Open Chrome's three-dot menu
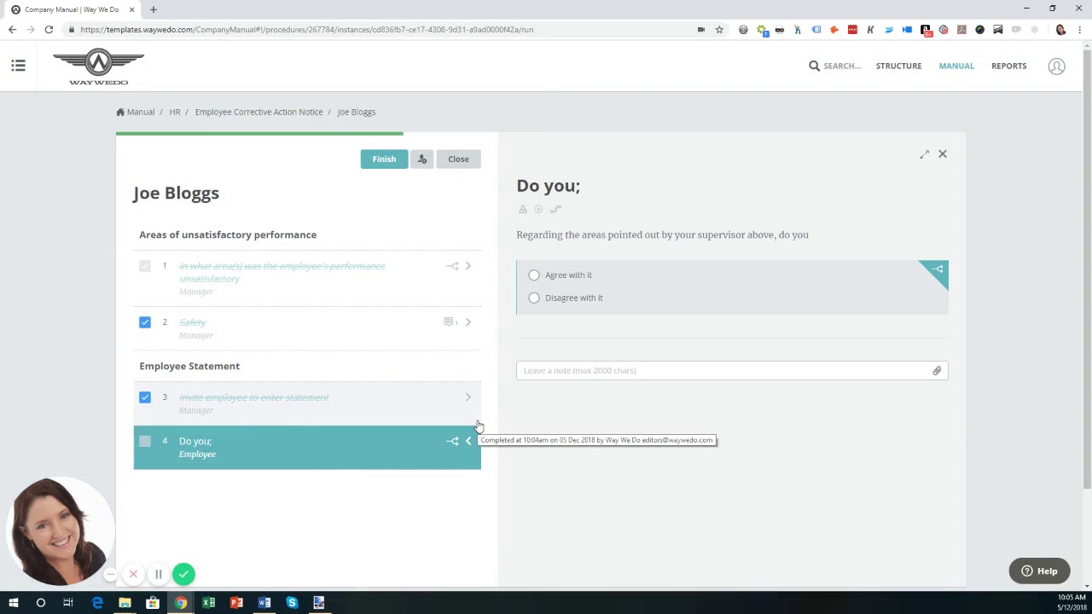Viewport: 1092px width, 614px height. click(x=1079, y=30)
